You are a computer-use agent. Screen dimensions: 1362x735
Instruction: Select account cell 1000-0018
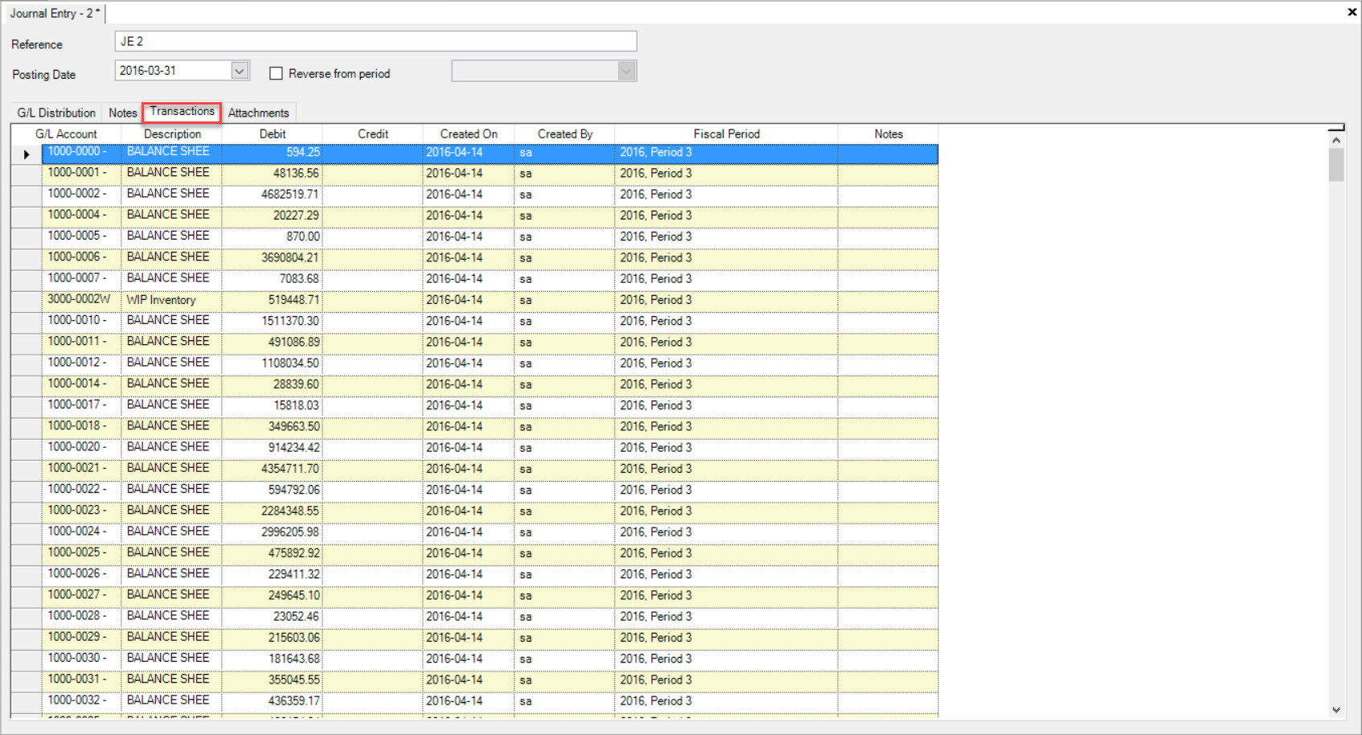pyautogui.click(x=82, y=427)
